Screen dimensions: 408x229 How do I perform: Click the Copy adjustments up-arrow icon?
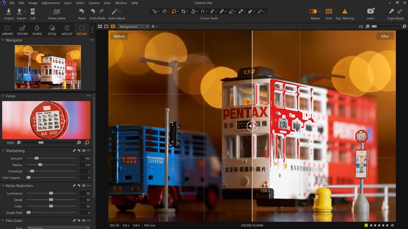click(x=391, y=11)
